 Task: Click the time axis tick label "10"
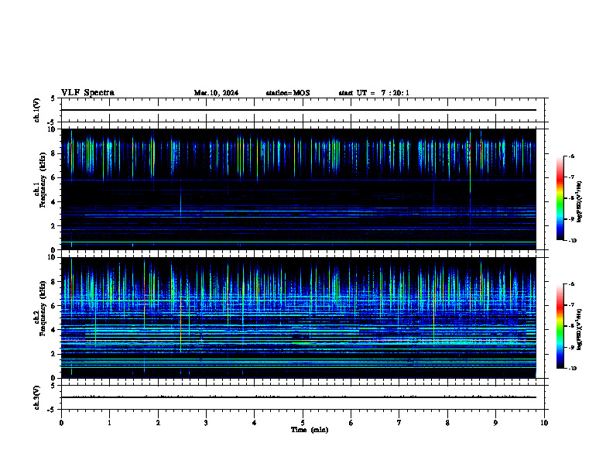544,423
